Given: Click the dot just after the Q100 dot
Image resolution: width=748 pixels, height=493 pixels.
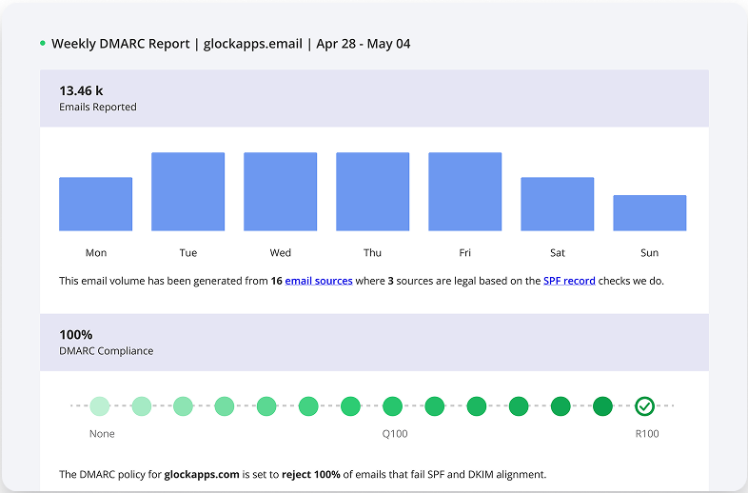Looking at the screenshot, I should pyautogui.click(x=434, y=406).
